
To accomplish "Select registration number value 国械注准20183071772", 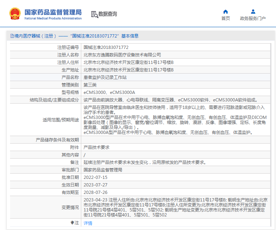I will pyautogui.click(x=106, y=47).
